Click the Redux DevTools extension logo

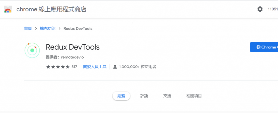point(32,50)
